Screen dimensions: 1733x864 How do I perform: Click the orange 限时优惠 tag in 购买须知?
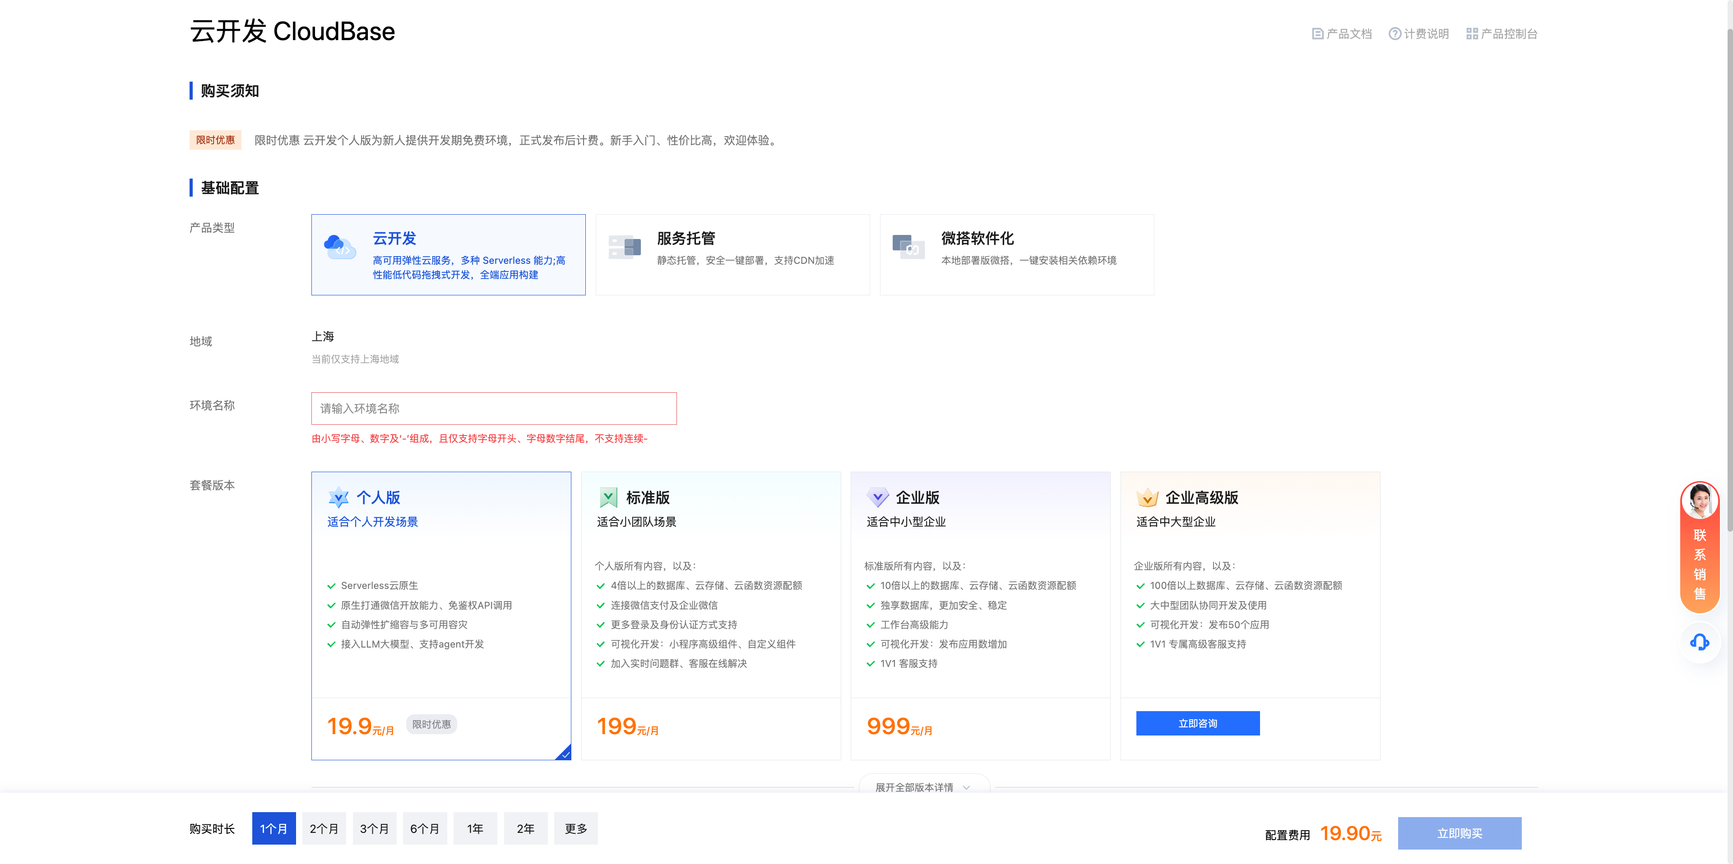(215, 140)
